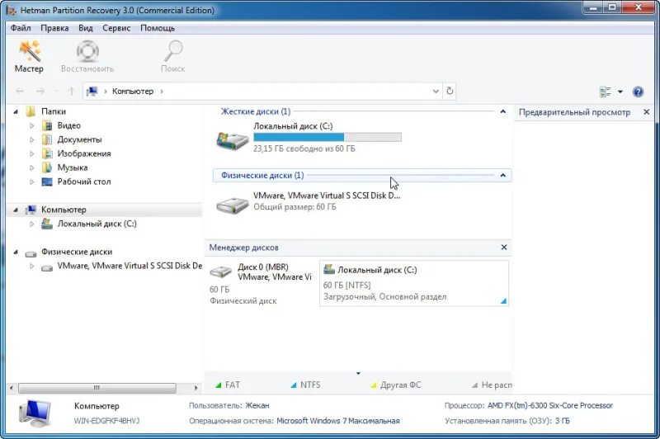Click the arrow after Компьютер breadcrumb
The height and width of the screenshot is (439, 660).
pos(162,92)
